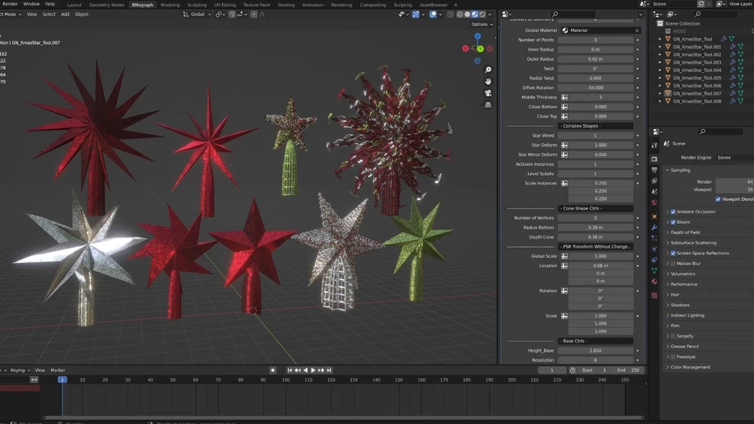
Task: Click the pan hand icon in viewport
Action: pos(488,82)
